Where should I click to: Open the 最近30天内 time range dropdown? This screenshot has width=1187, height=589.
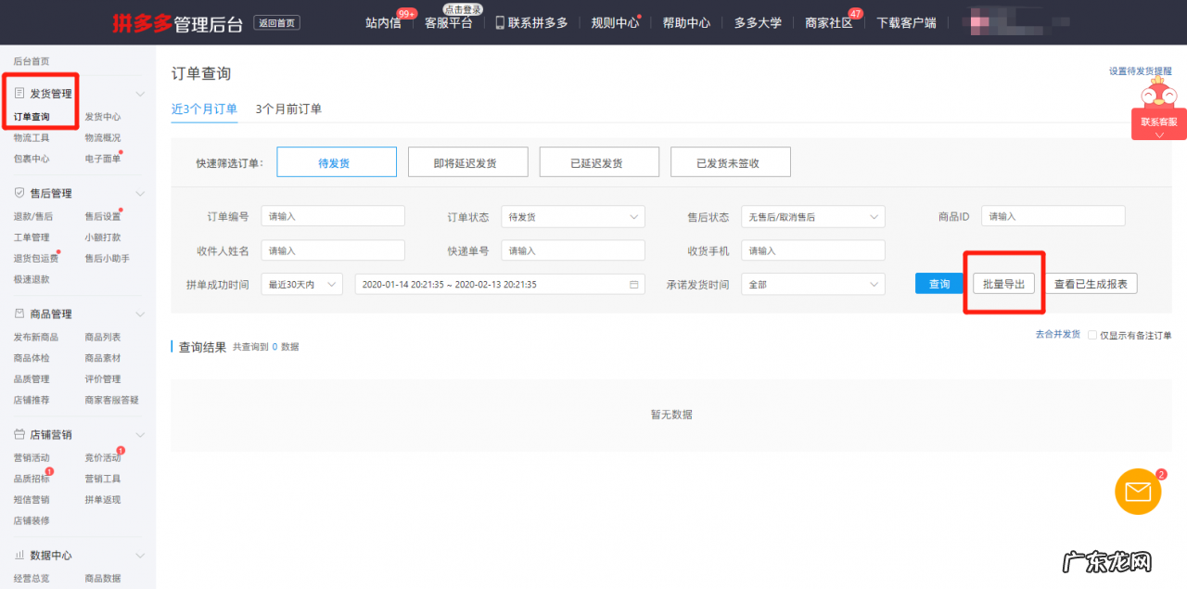pyautogui.click(x=301, y=284)
